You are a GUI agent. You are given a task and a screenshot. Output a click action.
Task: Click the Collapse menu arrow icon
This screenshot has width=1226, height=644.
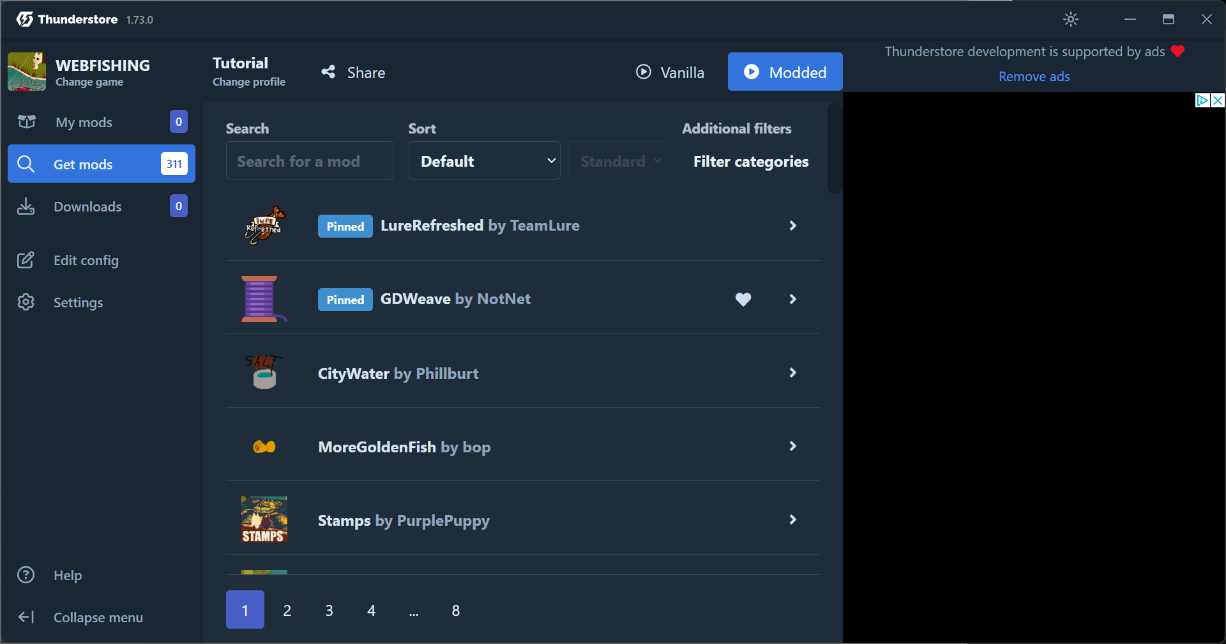[26, 617]
